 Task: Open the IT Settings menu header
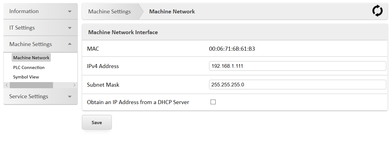point(22,28)
